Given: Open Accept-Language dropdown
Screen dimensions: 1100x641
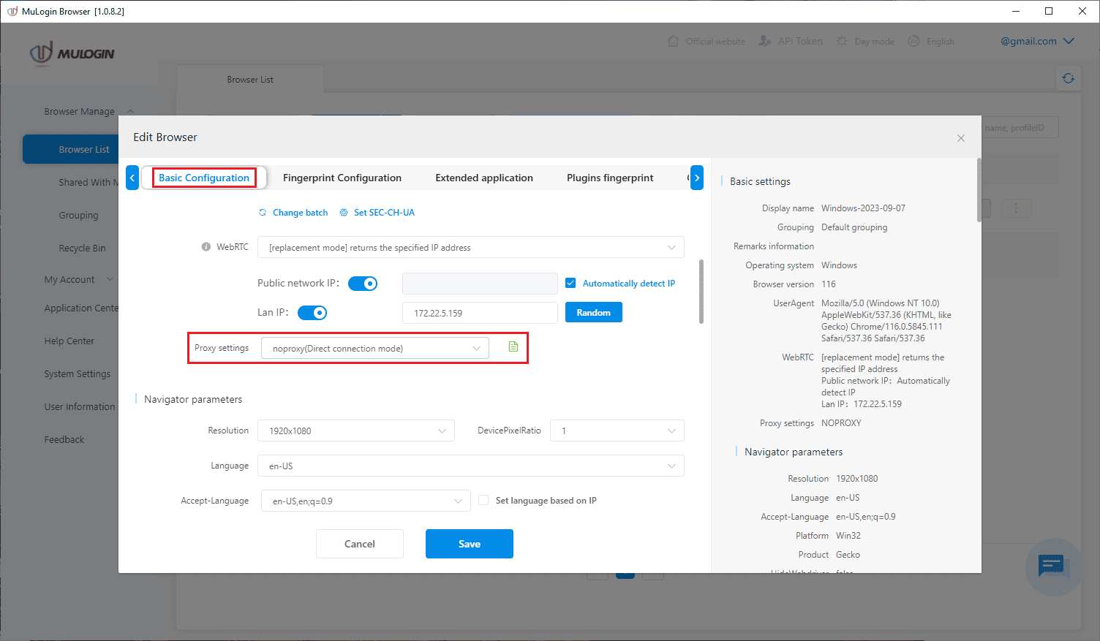Looking at the screenshot, I should pyautogui.click(x=366, y=501).
